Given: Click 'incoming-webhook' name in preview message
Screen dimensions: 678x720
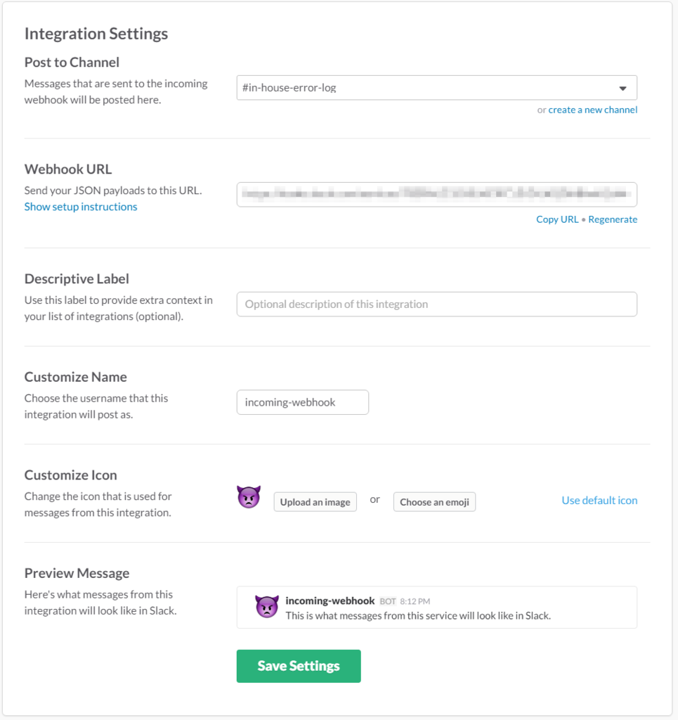Looking at the screenshot, I should [x=330, y=601].
